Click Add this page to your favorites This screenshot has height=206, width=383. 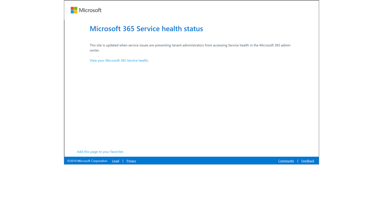click(100, 152)
